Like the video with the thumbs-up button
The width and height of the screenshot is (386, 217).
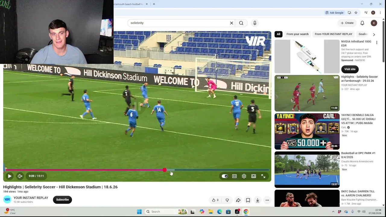point(215,200)
